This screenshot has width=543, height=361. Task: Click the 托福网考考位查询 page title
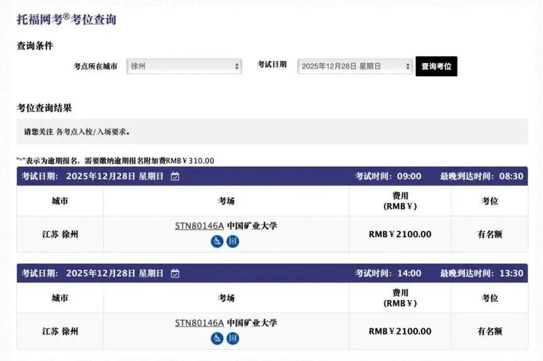tap(66, 19)
